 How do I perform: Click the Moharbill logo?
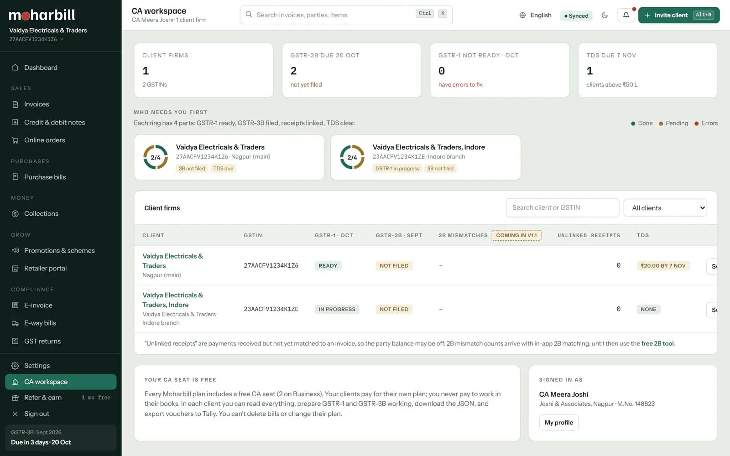pos(42,15)
